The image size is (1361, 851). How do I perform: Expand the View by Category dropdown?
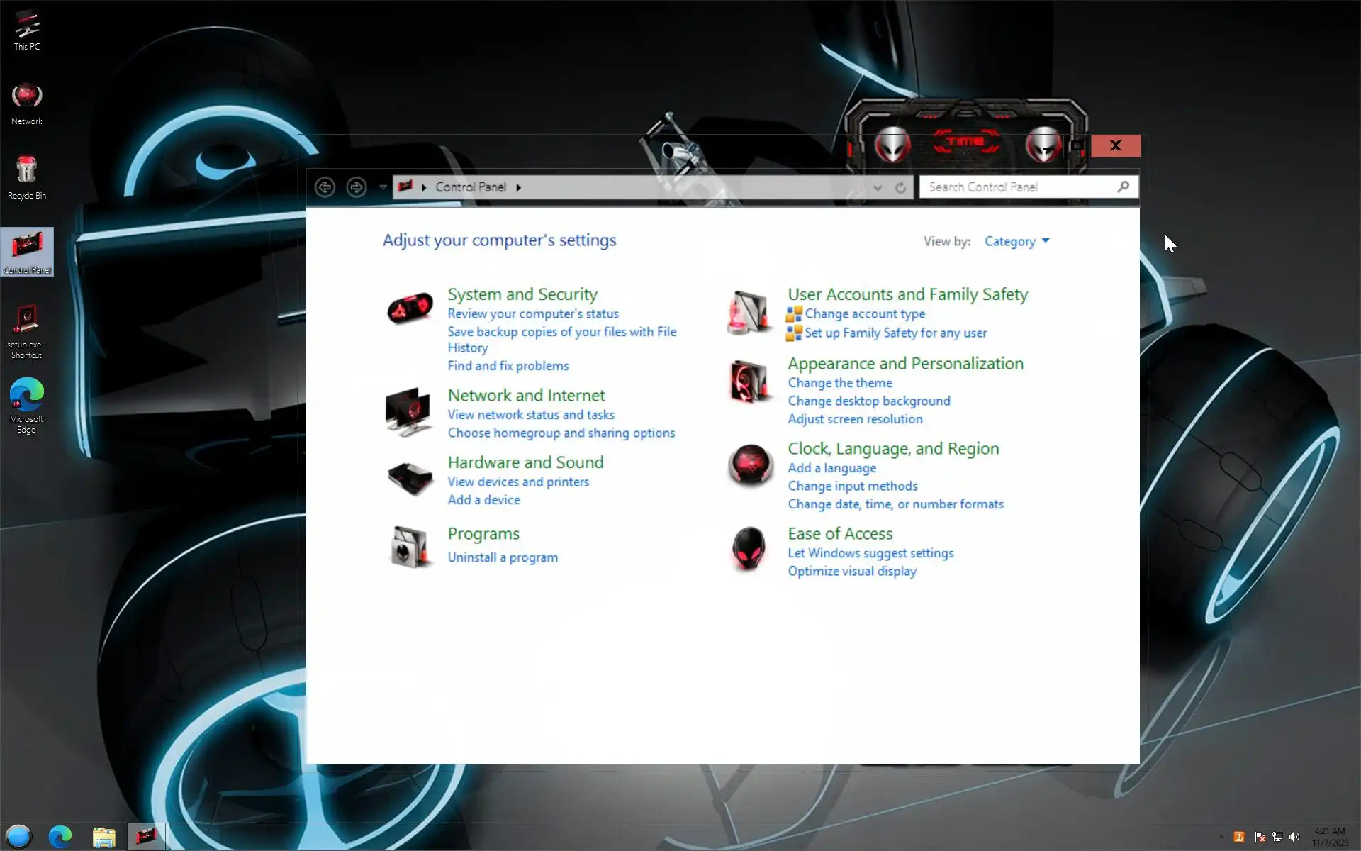tap(1016, 242)
